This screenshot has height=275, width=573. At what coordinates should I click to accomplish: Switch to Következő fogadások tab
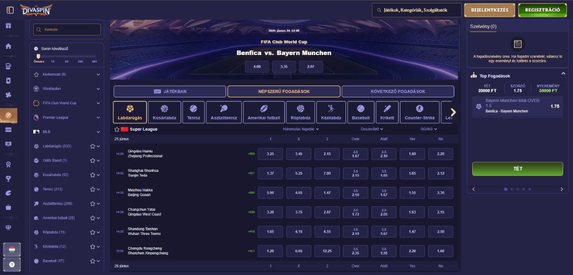[398, 91]
